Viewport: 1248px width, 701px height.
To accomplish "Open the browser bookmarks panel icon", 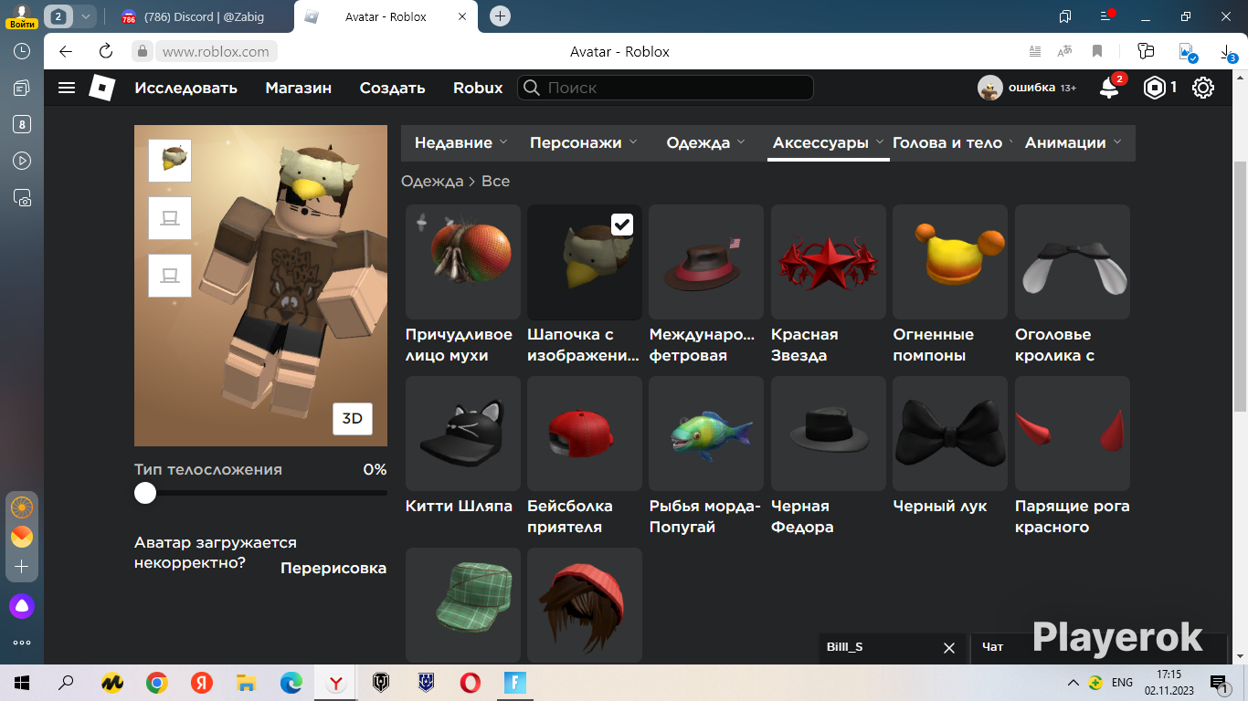I will click(1065, 16).
